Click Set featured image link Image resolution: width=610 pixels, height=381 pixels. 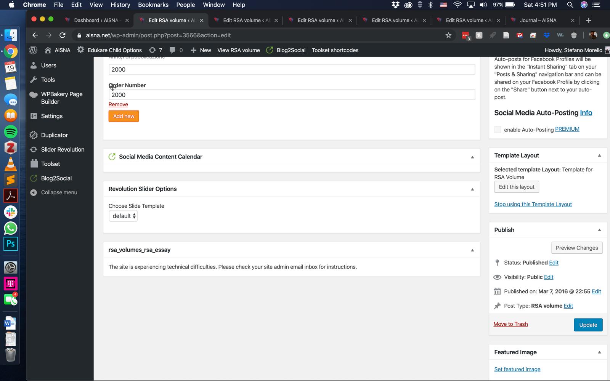pyautogui.click(x=517, y=369)
